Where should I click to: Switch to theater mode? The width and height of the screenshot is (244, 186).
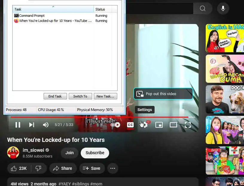click(173, 125)
